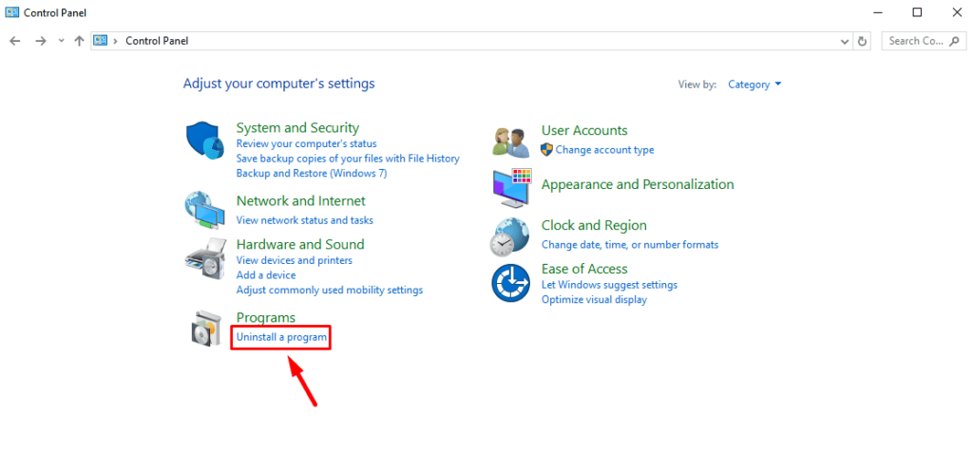
Task: Click the Control Panel breadcrumb in address bar
Action: tap(157, 41)
